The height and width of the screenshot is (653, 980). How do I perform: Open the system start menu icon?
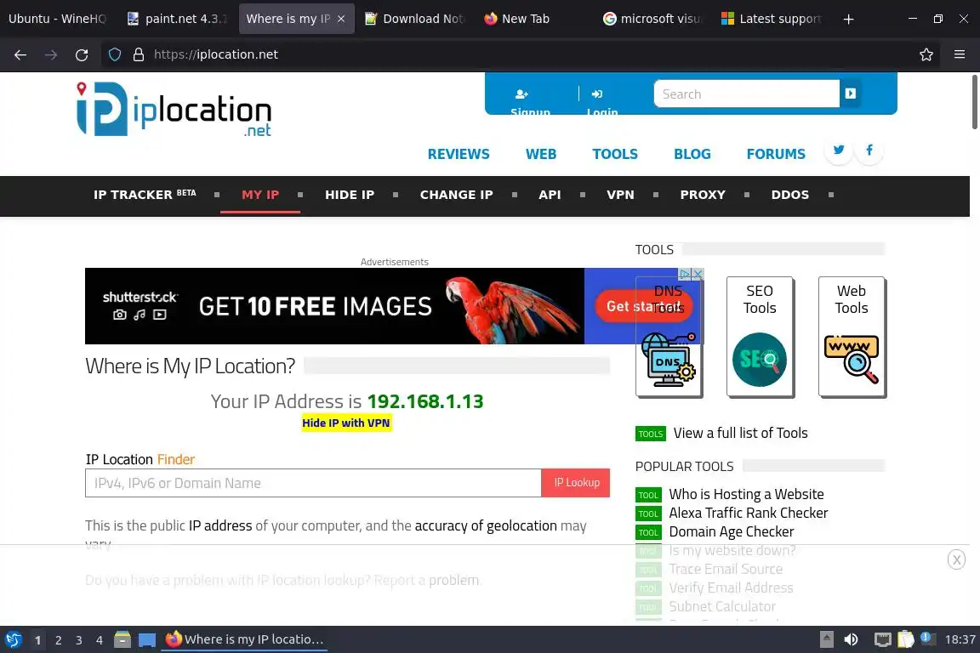coord(14,639)
